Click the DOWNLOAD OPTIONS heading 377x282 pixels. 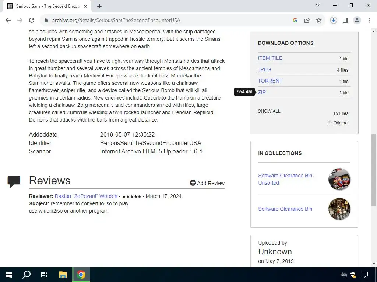click(x=286, y=43)
